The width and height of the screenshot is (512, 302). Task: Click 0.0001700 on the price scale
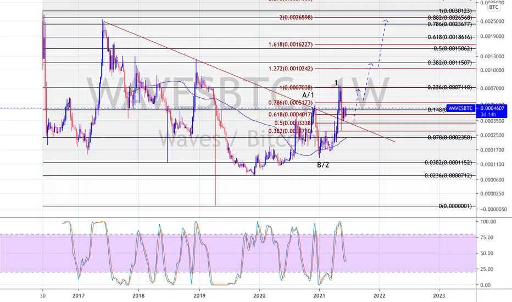492,150
